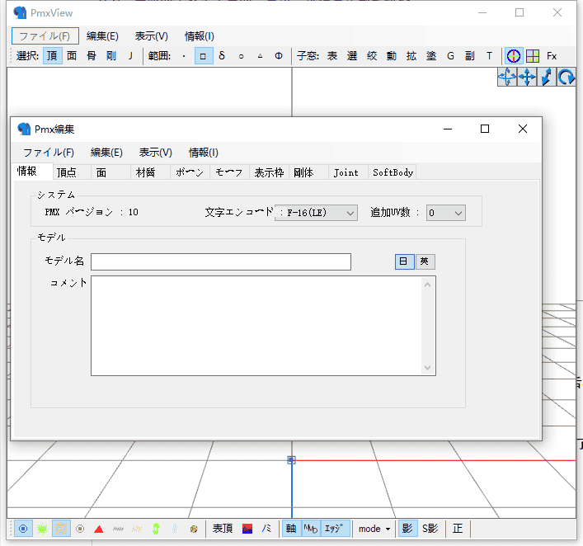Viewport: 583px width, 546px height.
Task: Open 表示(V) menu in Pmx編集 window
Action: [x=155, y=153]
